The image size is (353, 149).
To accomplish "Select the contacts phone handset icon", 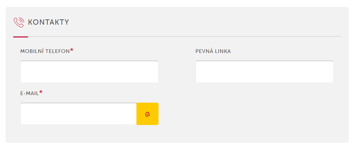I will pos(19,22).
